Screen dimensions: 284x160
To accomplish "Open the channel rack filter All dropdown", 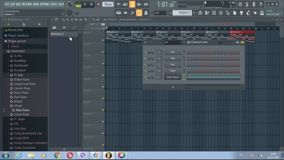I will point(172,42).
